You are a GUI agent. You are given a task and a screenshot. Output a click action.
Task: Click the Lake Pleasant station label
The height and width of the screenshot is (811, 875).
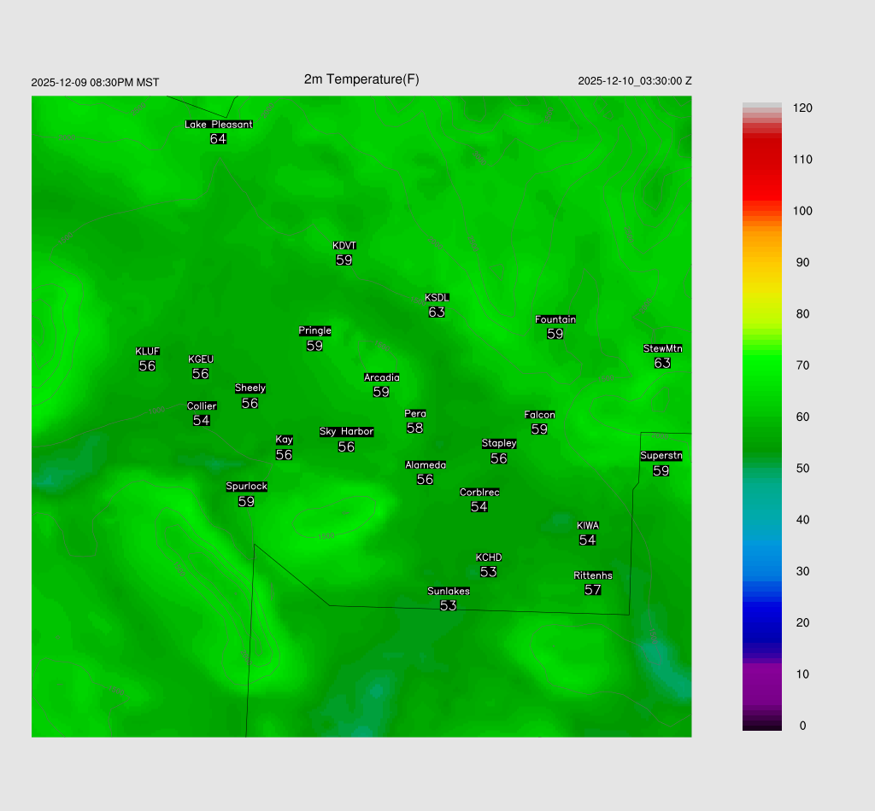[x=219, y=125]
